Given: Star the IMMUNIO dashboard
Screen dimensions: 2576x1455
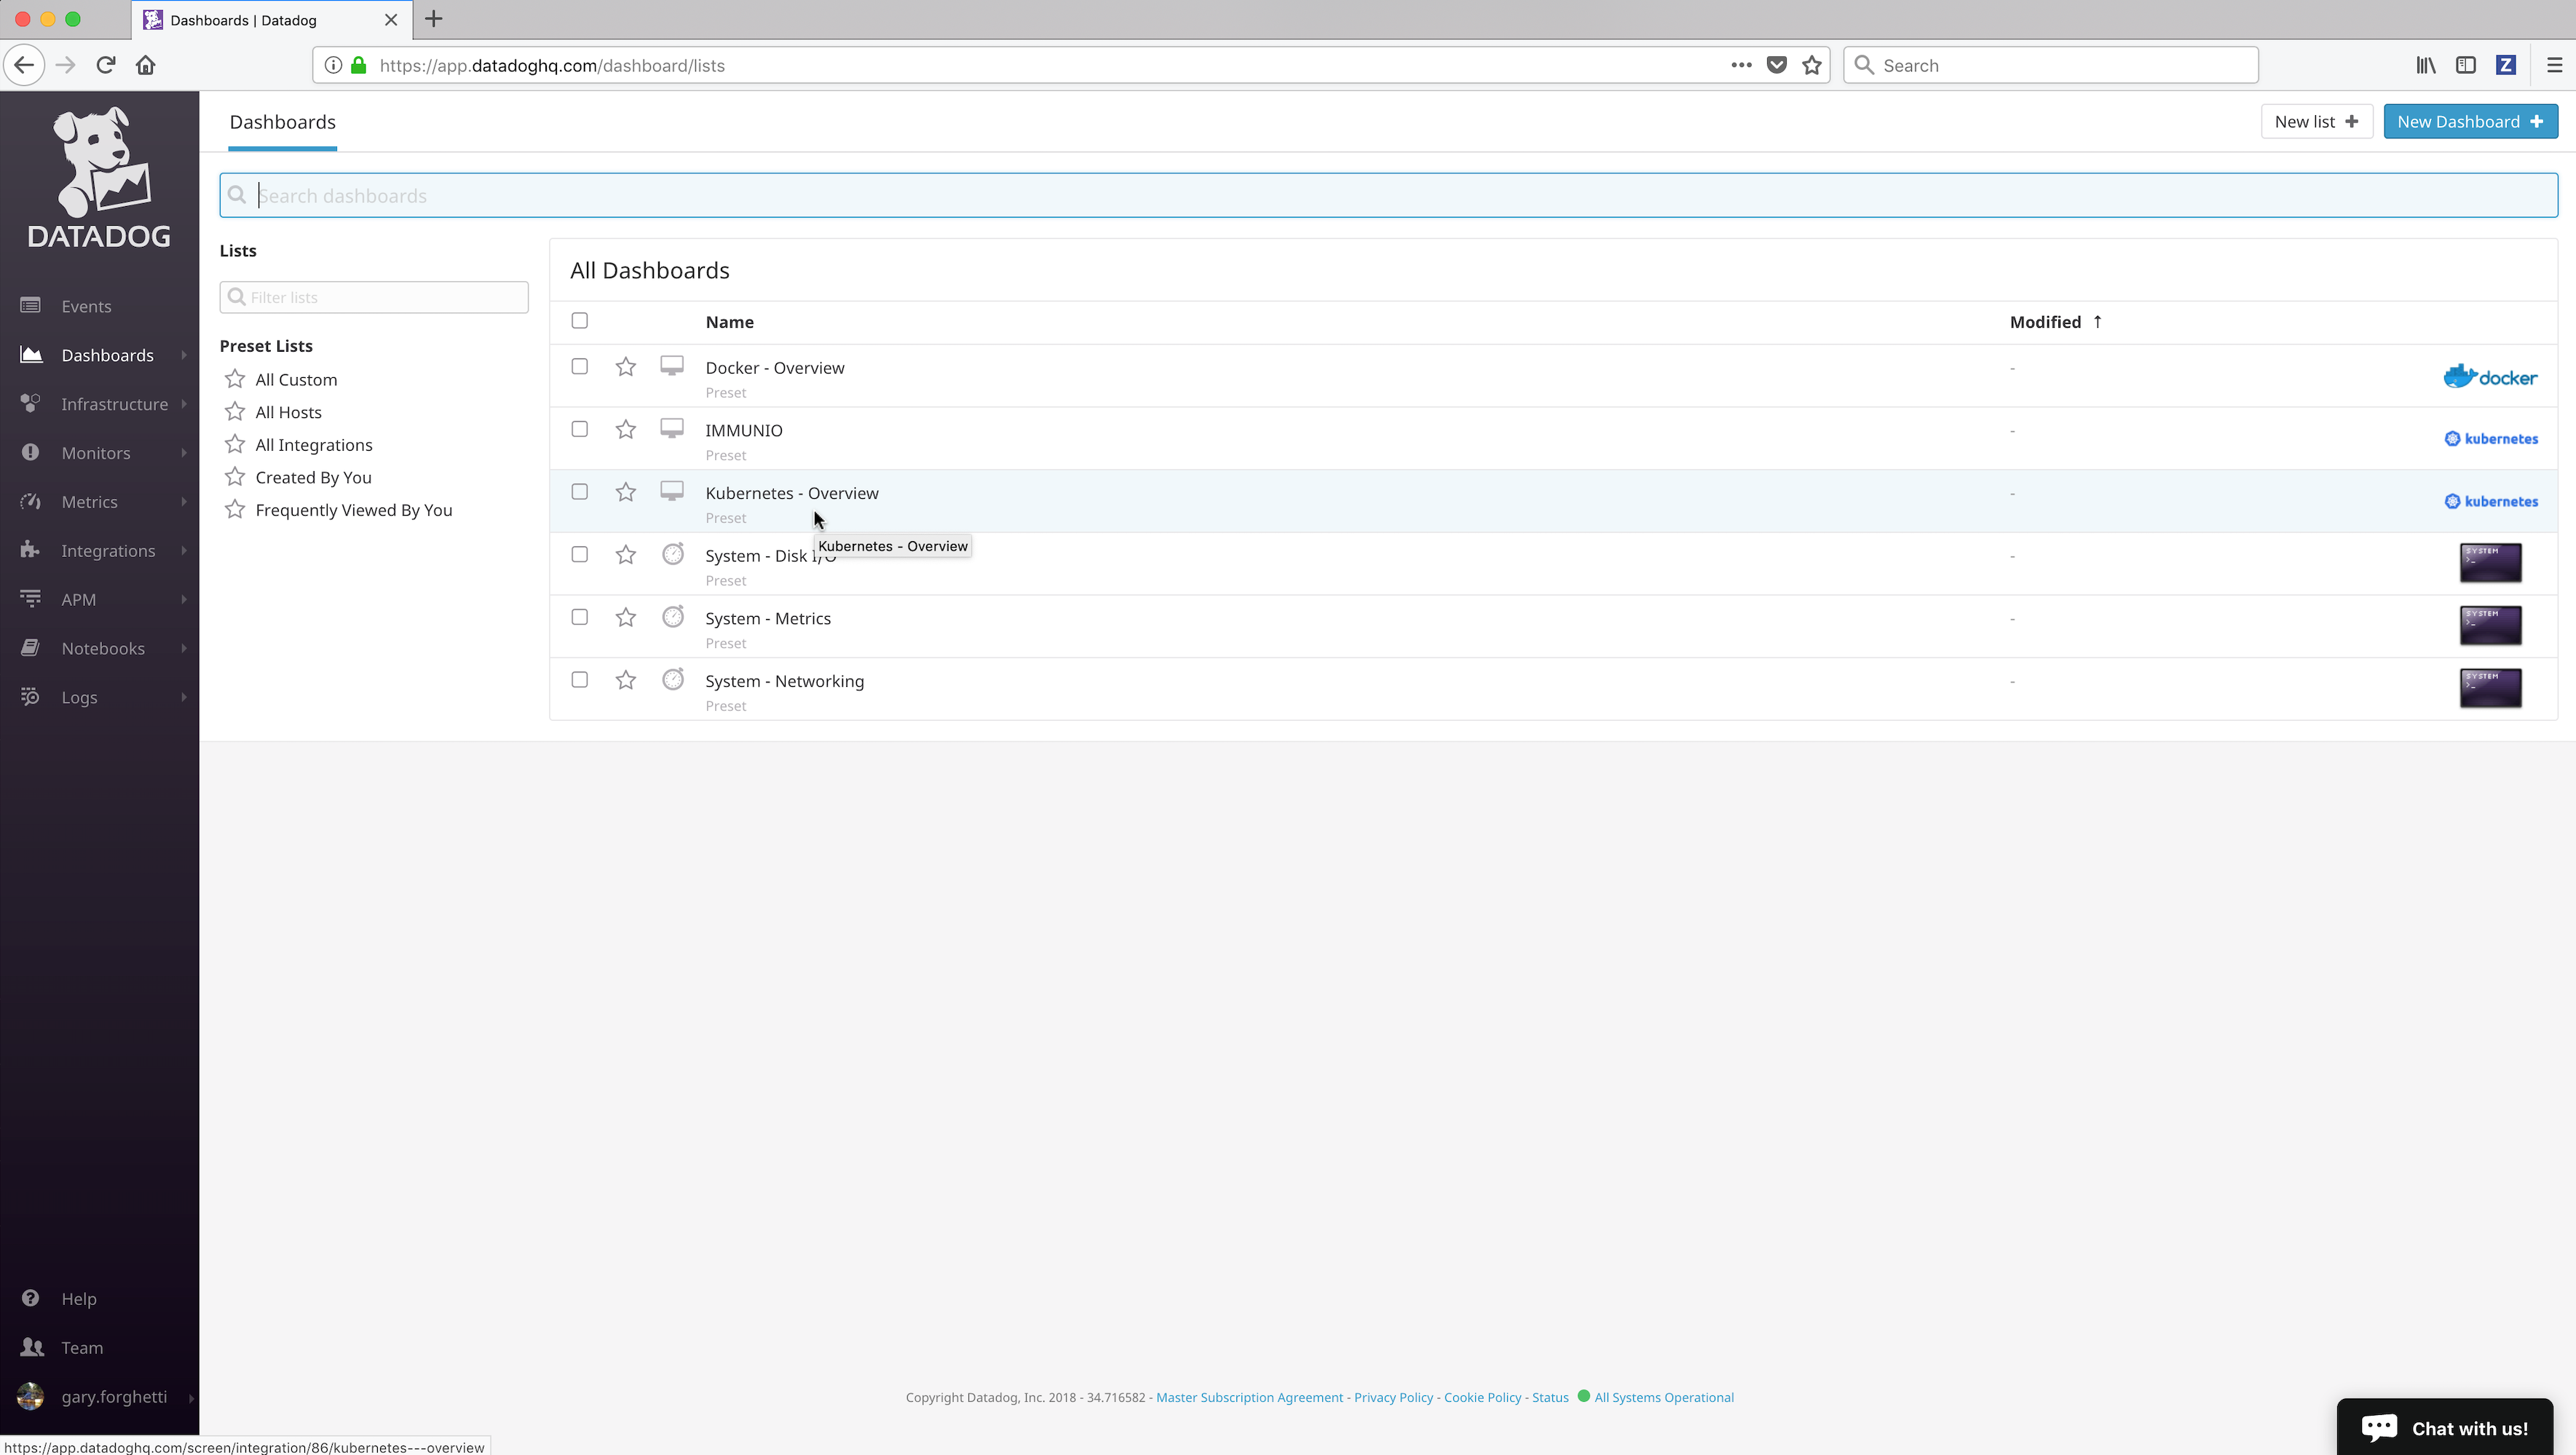Looking at the screenshot, I should pos(626,430).
